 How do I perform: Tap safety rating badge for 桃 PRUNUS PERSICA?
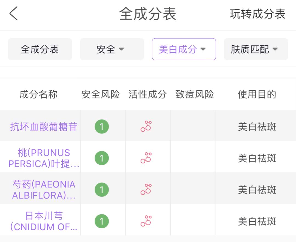[x=102, y=158]
